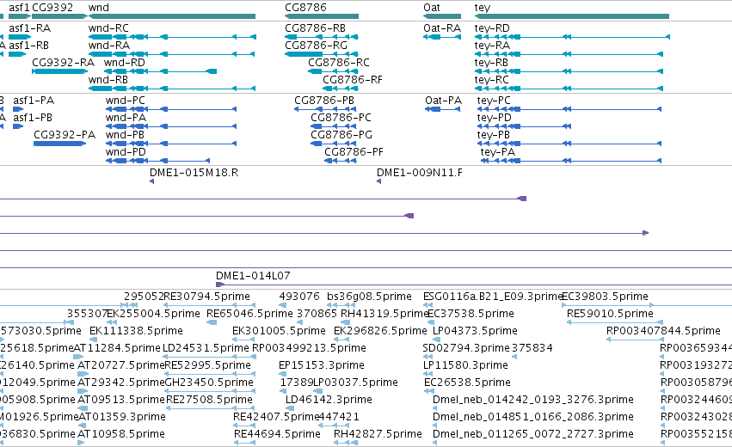Screen dimensions: 732x447
Task: Click EST EC26538.5prime
Action: click(x=467, y=383)
